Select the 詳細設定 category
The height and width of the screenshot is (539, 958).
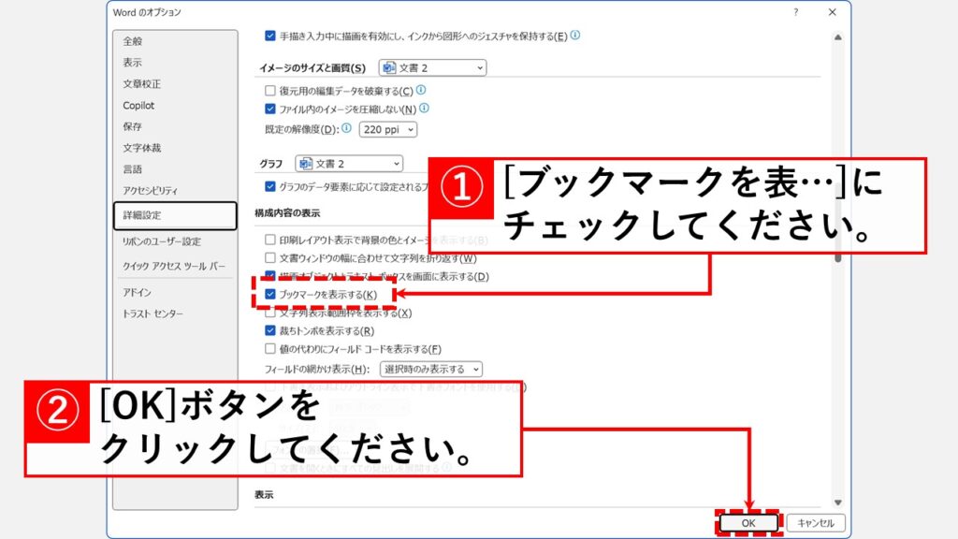pos(175,216)
